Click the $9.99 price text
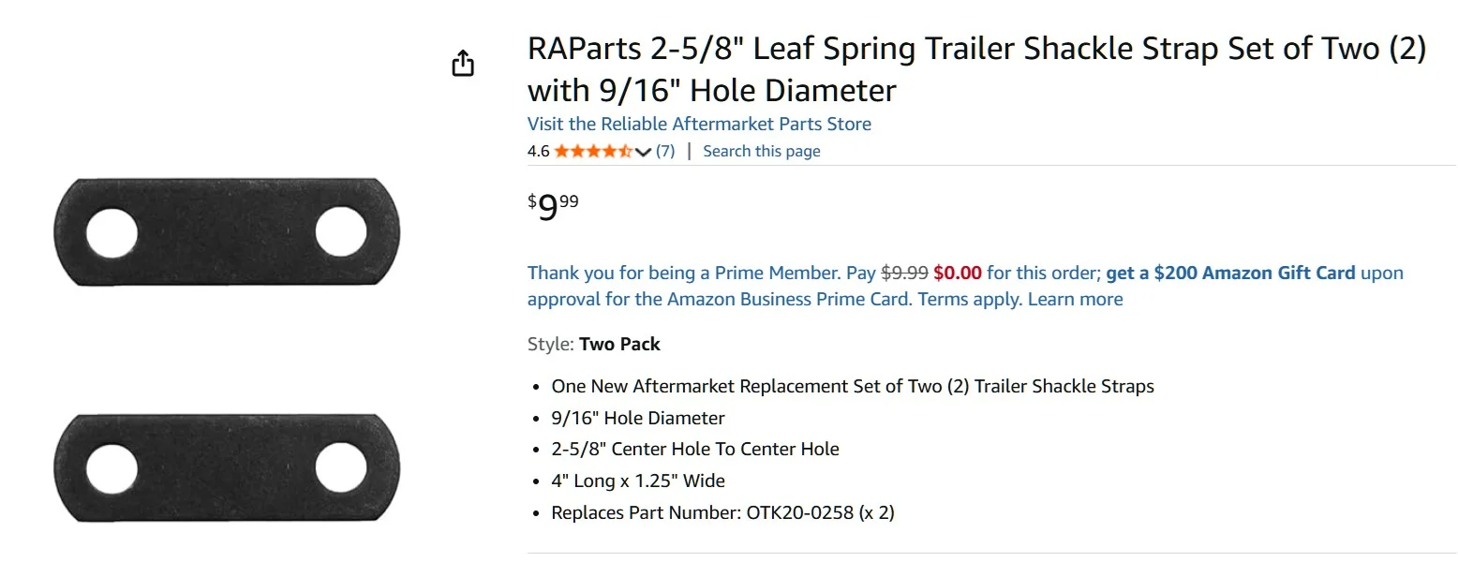Viewport: 1458px width, 577px height. [553, 204]
